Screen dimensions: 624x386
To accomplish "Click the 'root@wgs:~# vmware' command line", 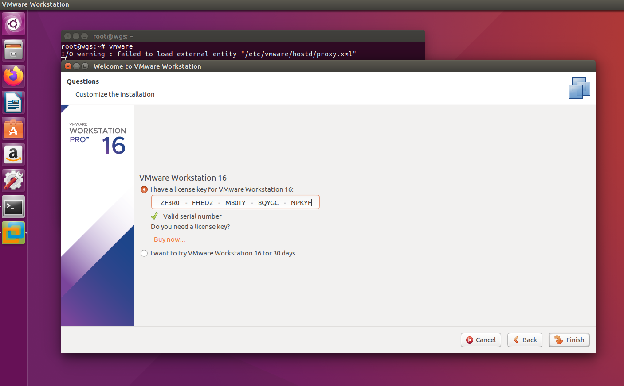I will [x=97, y=46].
